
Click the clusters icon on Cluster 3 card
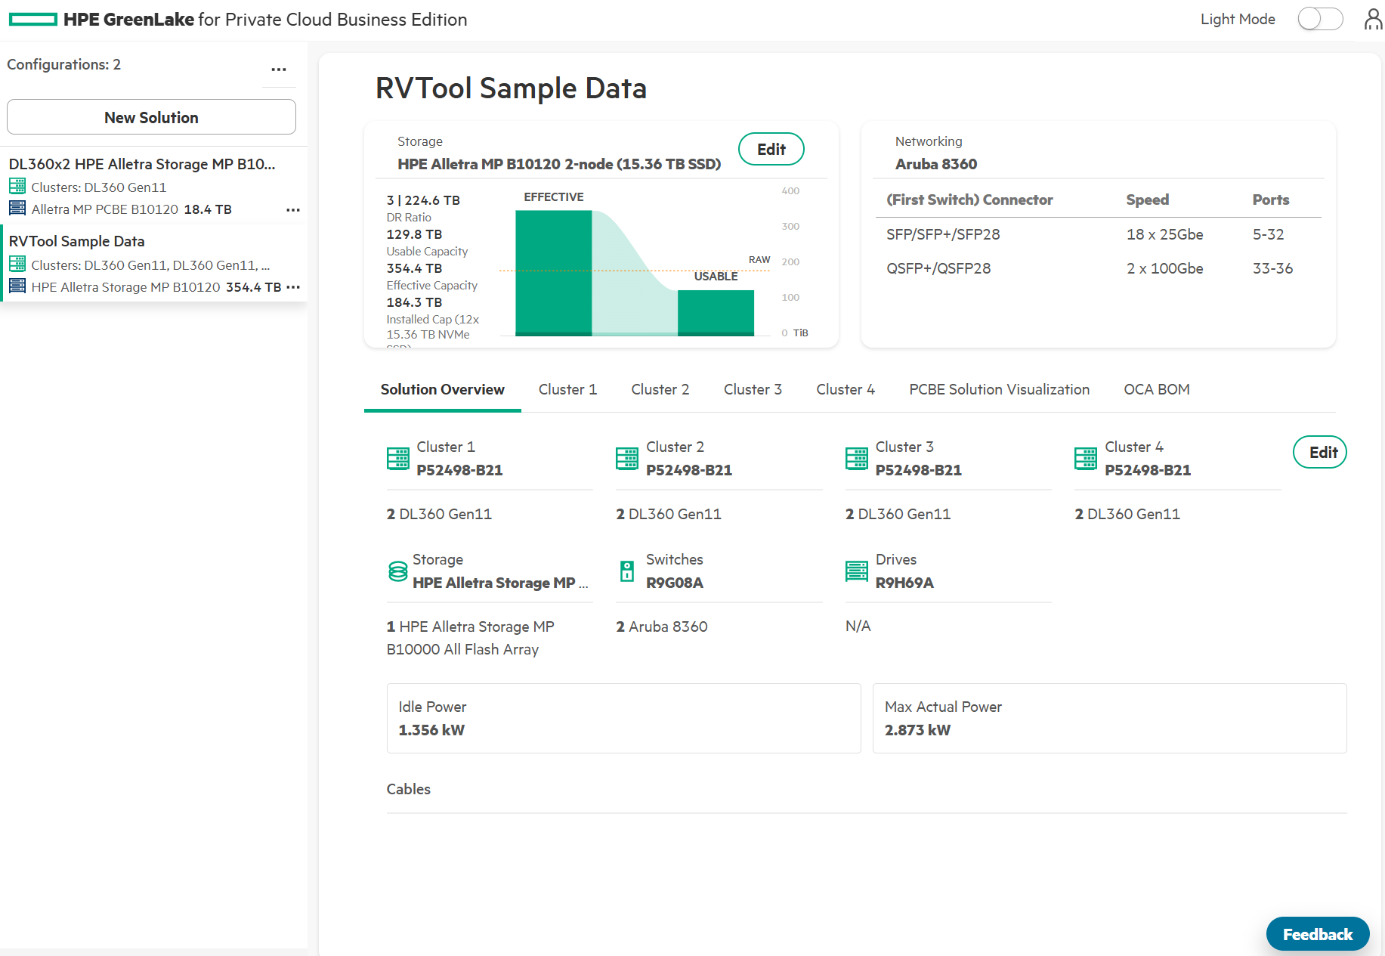[x=857, y=458]
